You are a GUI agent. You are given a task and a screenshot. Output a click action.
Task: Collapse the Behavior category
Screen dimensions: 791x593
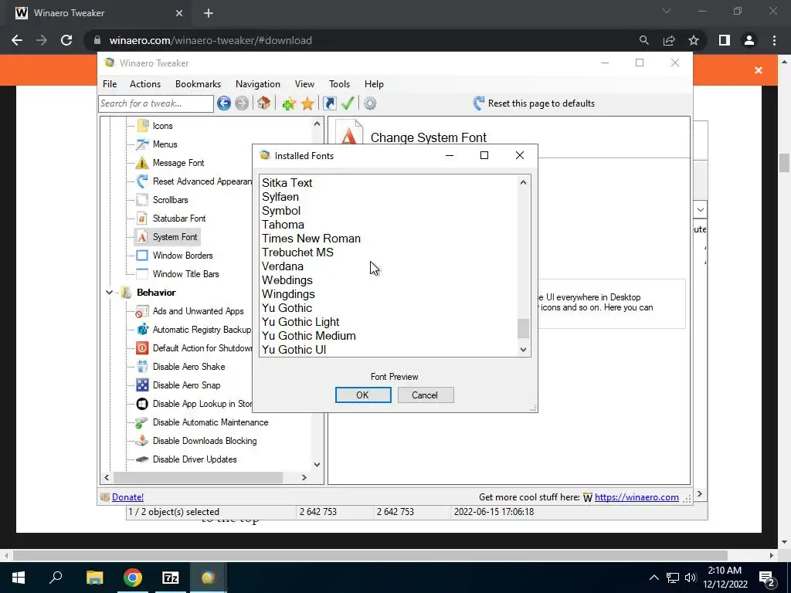(x=109, y=293)
